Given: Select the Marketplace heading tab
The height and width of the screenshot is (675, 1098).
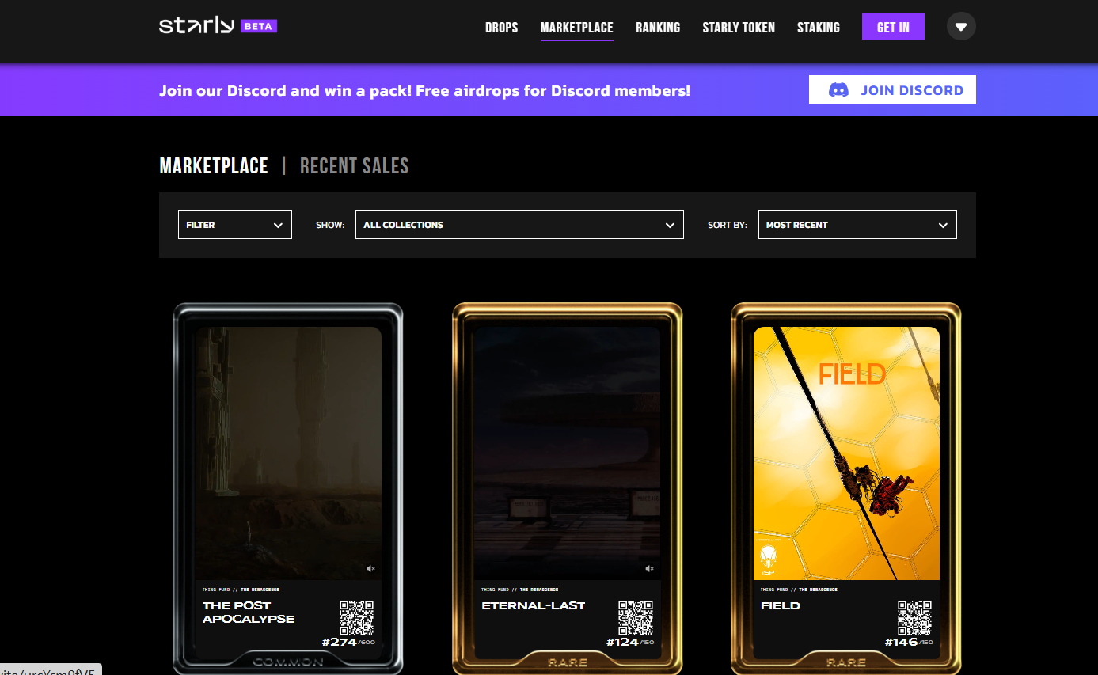Looking at the screenshot, I should pyautogui.click(x=214, y=165).
